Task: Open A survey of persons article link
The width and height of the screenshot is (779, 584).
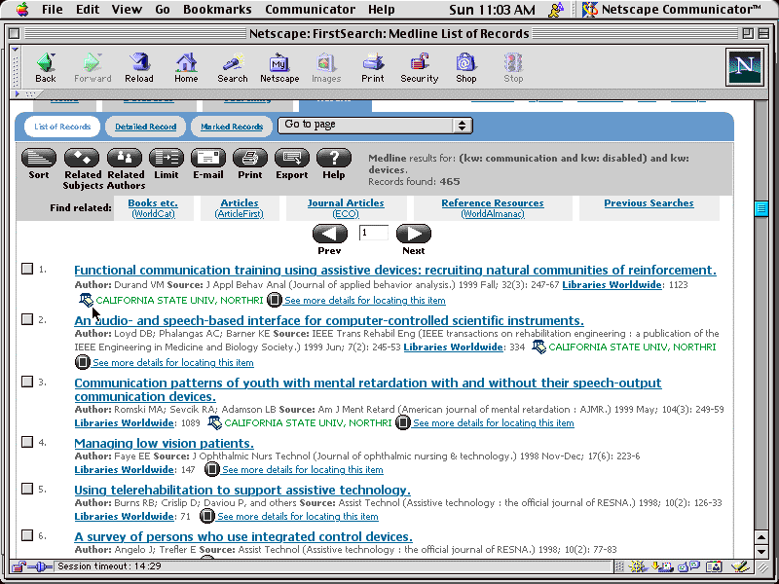Action: [243, 537]
